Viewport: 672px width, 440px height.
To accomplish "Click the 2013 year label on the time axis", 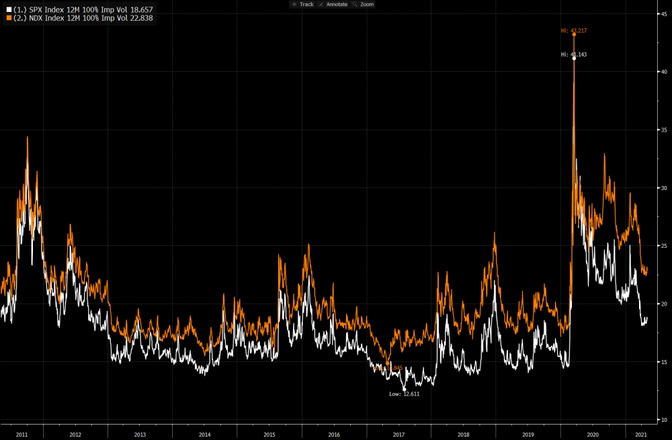I will (x=140, y=435).
